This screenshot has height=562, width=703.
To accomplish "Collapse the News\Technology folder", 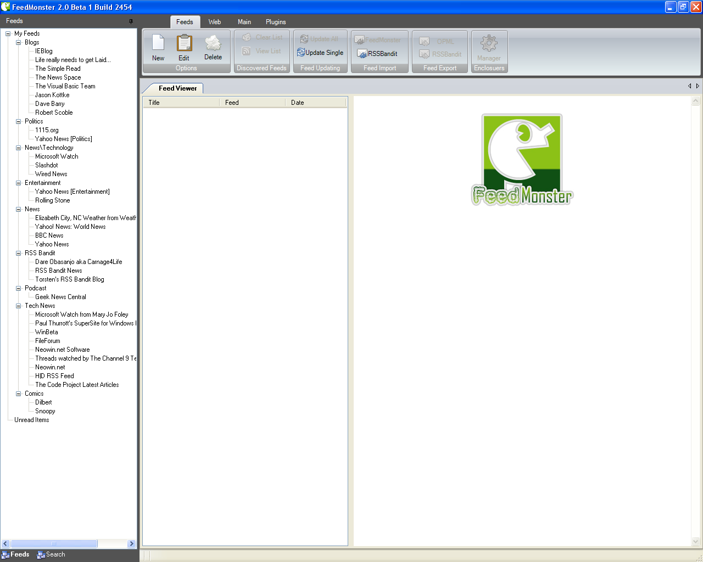I will [18, 148].
